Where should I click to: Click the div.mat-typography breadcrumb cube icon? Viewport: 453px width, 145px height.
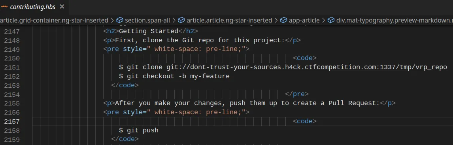331,20
